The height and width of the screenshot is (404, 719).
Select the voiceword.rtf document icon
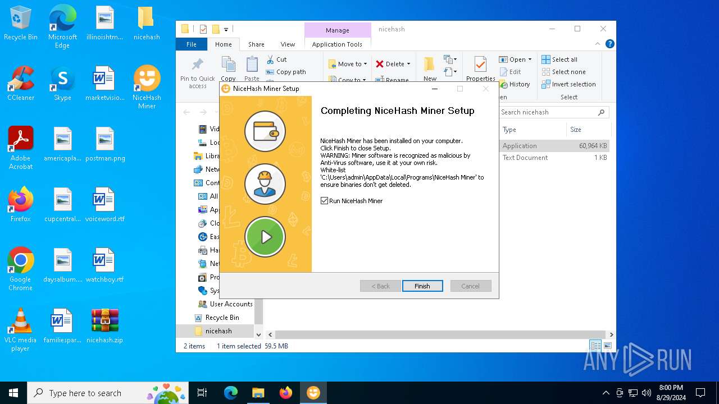click(105, 205)
